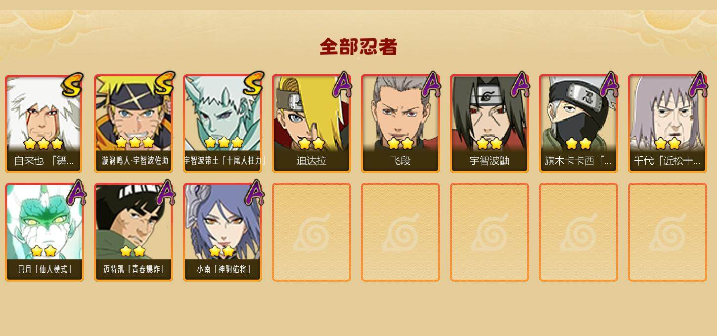Open the 飞段 ninja card
Viewport: 717px width, 336px height.
tap(401, 124)
